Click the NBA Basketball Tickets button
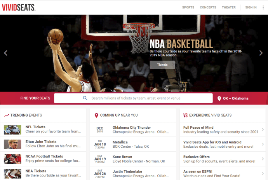Image resolution: width=268 pixels, height=180 pixels. [x=162, y=65]
